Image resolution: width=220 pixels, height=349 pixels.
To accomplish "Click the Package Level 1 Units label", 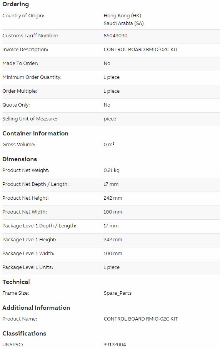I will pos(28,267).
